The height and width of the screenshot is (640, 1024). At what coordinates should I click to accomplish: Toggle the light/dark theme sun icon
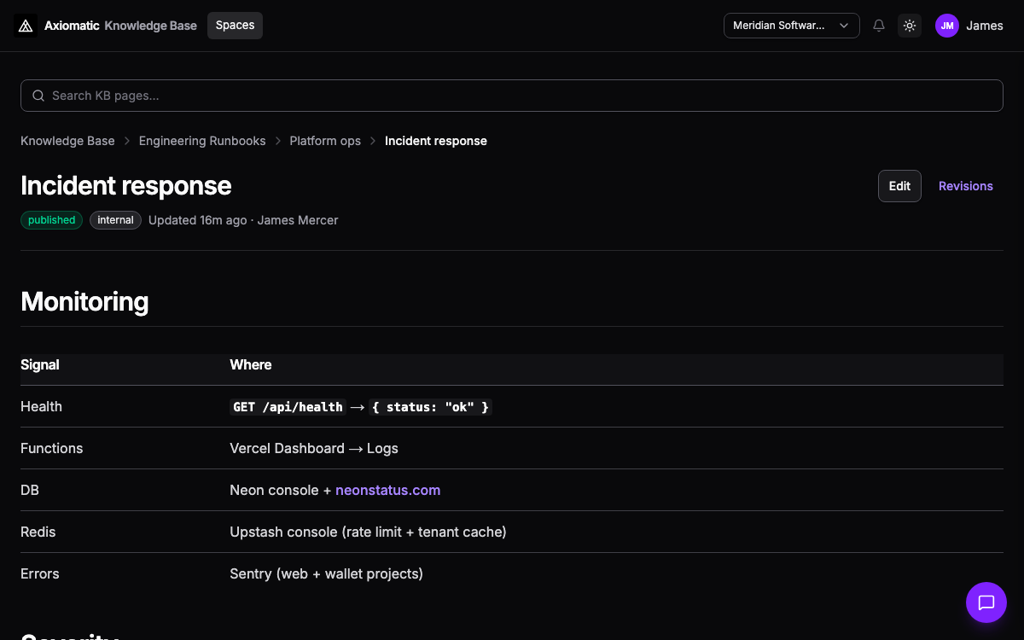pyautogui.click(x=910, y=26)
